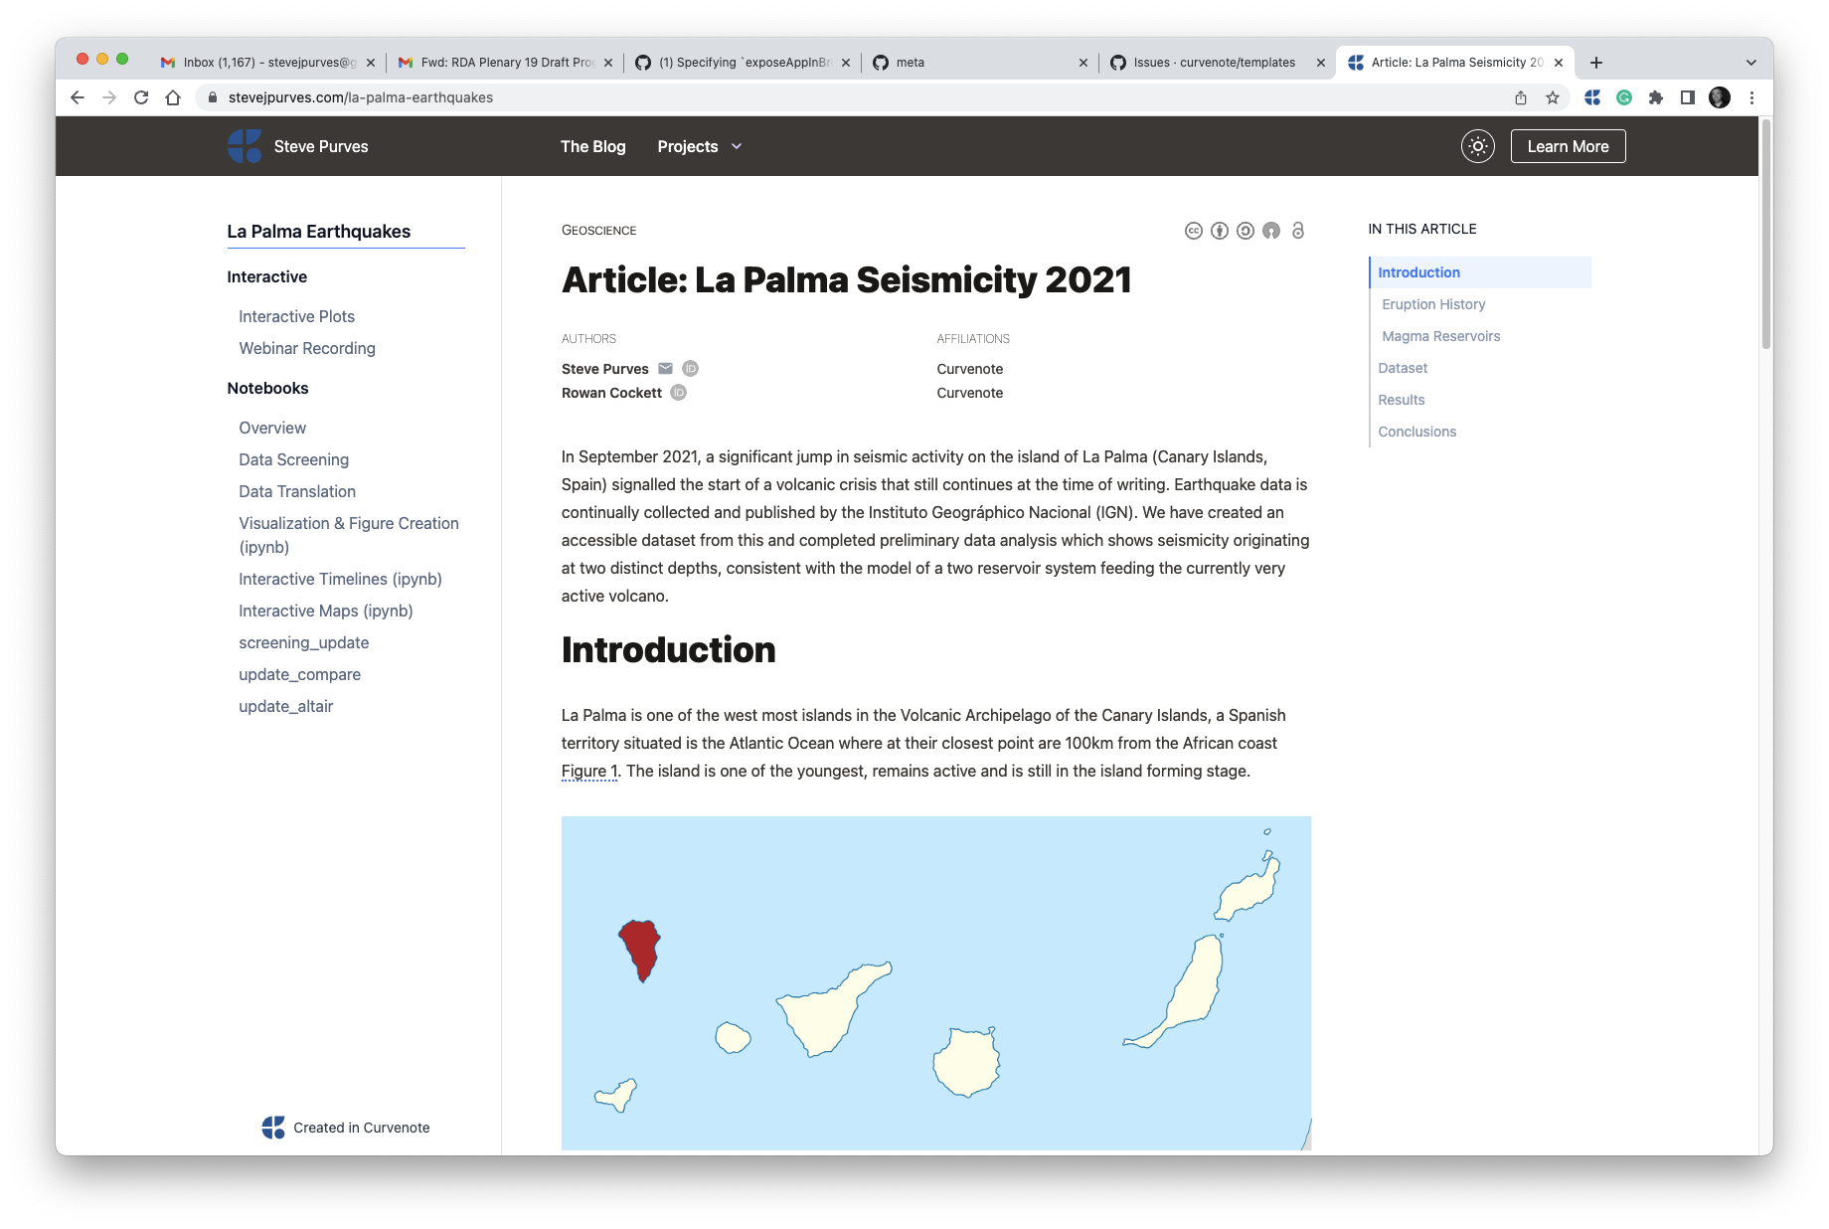Screen dimensions: 1829x1229
Task: Click the Curvenote browser extension icon
Action: (x=1592, y=97)
